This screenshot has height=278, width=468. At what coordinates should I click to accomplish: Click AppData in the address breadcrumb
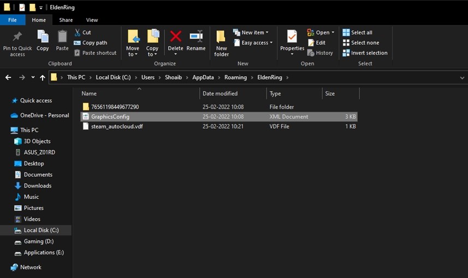click(203, 77)
